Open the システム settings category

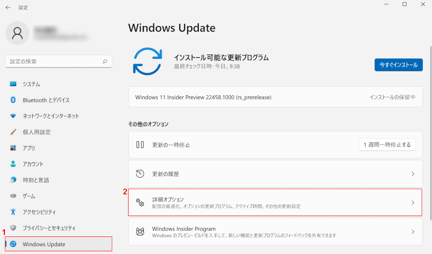(x=59, y=84)
